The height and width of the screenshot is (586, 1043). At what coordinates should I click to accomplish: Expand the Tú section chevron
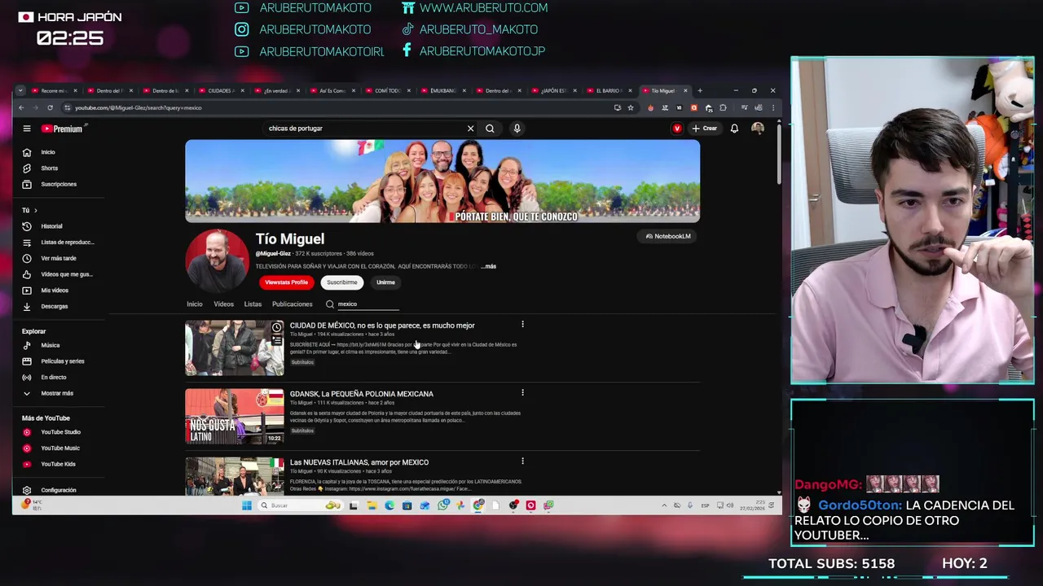coord(35,211)
